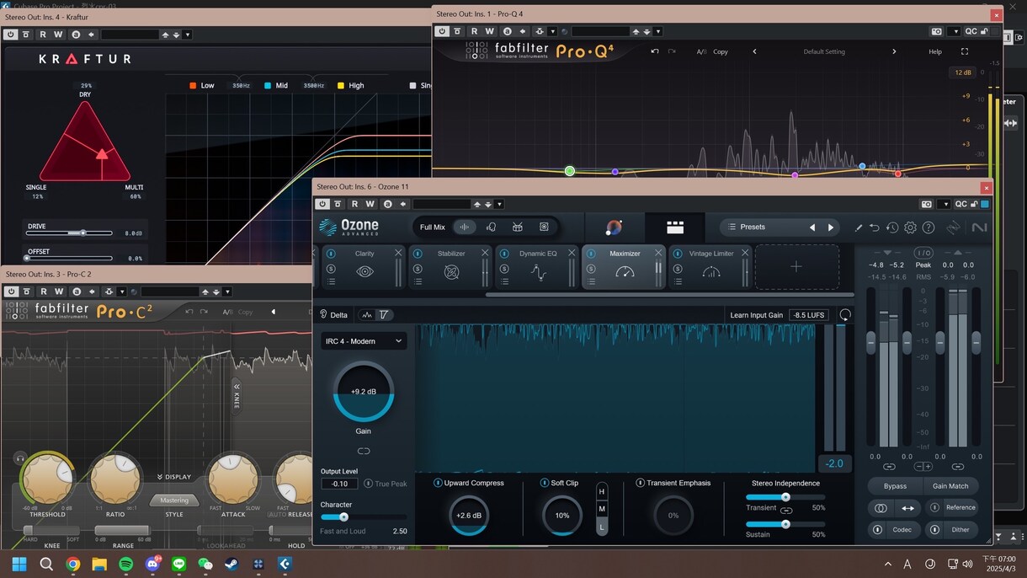
Task: Bypass the Maximizer module power button
Action: 591,254
